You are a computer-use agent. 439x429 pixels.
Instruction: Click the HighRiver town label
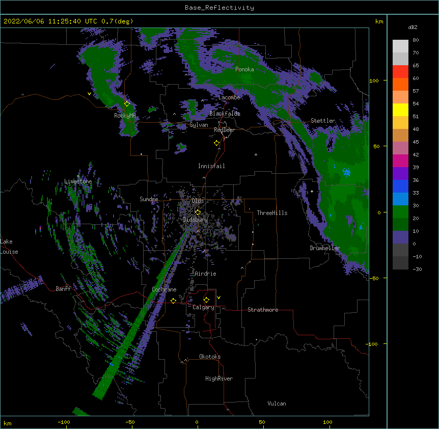tap(219, 379)
